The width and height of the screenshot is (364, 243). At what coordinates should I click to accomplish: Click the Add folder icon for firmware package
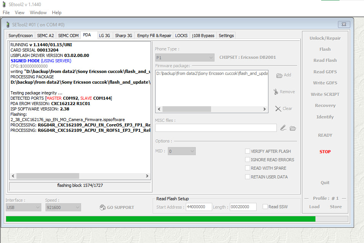(279, 75)
